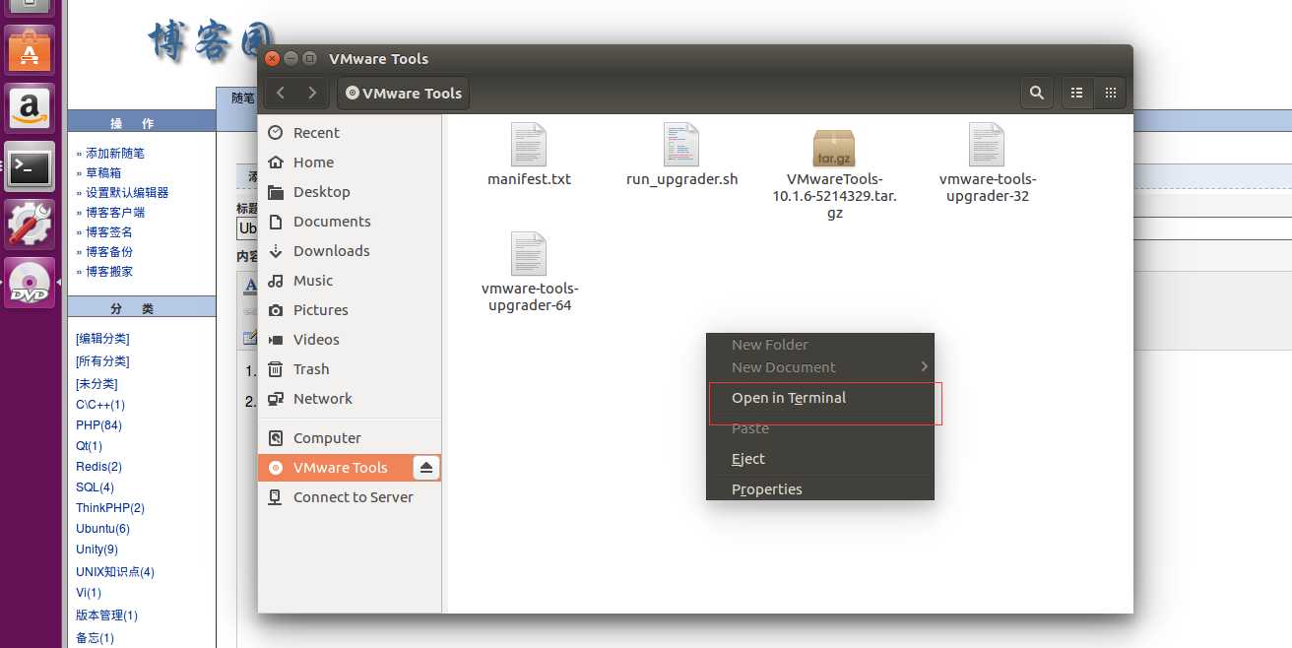Select run_upgrader.sh script file icon
1292x648 pixels.
coord(681,145)
